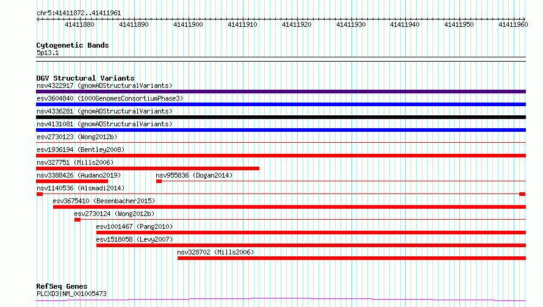Click the 41411920 ruler position label

[297, 24]
